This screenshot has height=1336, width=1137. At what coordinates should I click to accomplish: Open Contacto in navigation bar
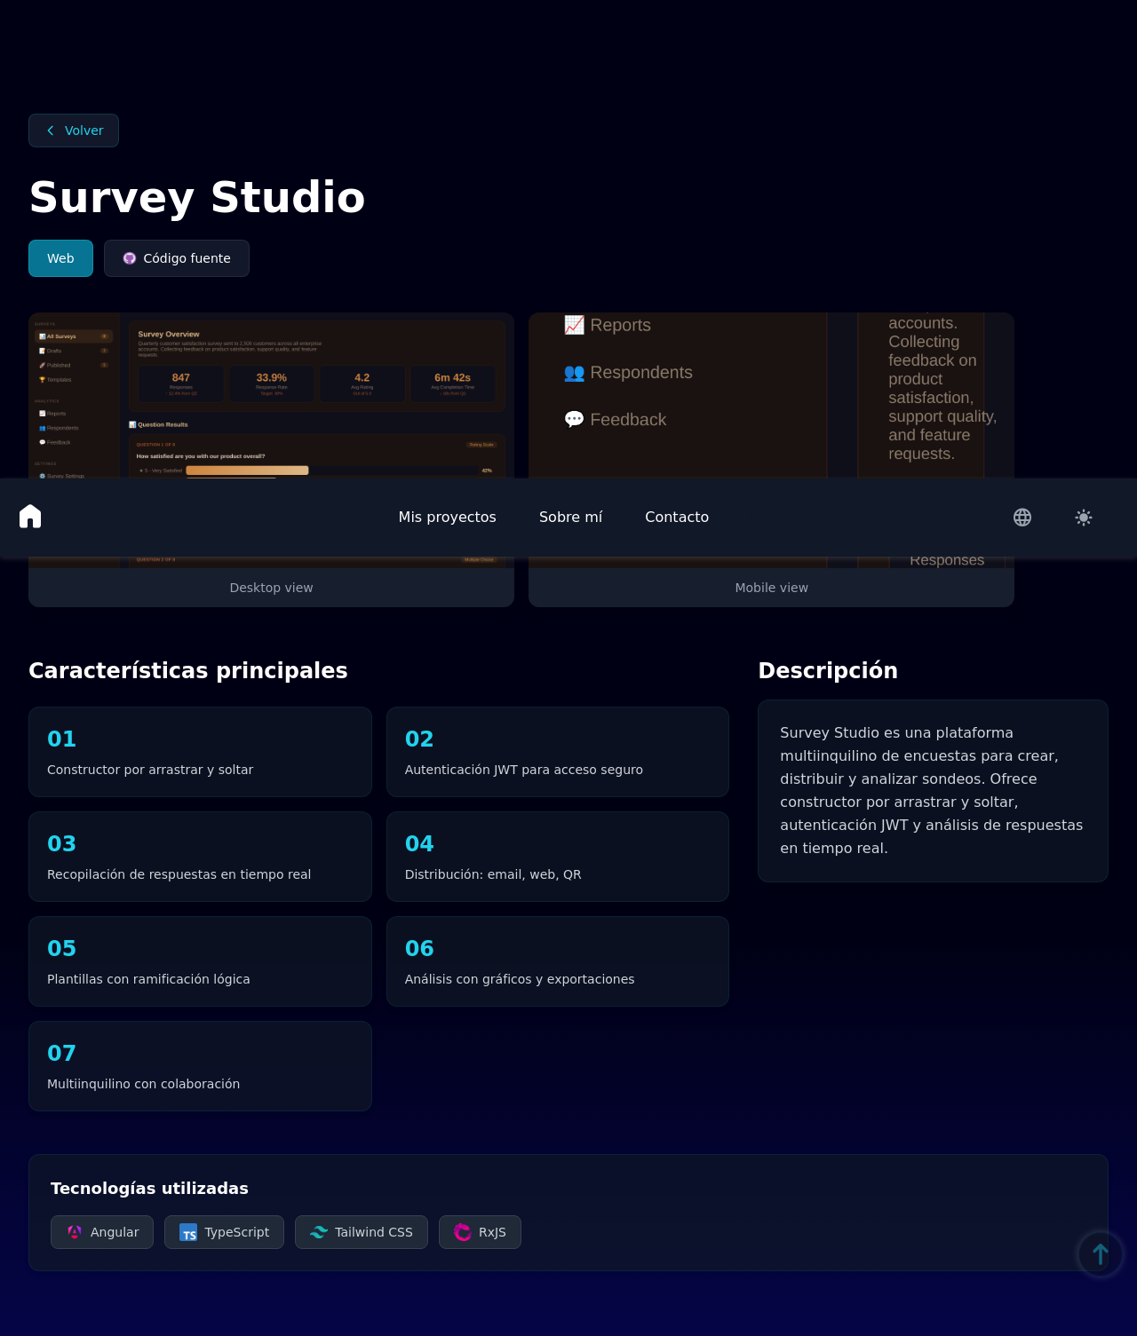point(677,517)
